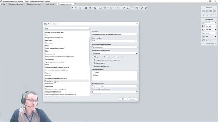Close the Добавление графы dialog
Image resolution: width=218 pixels, height=122 pixels.
[x=137, y=24]
